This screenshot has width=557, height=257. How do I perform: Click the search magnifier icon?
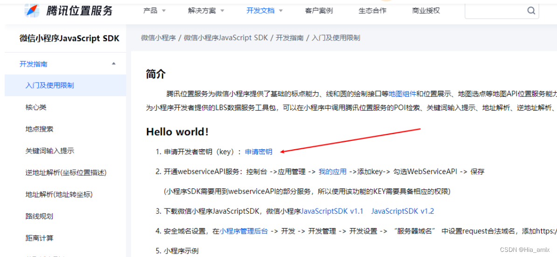531,11
